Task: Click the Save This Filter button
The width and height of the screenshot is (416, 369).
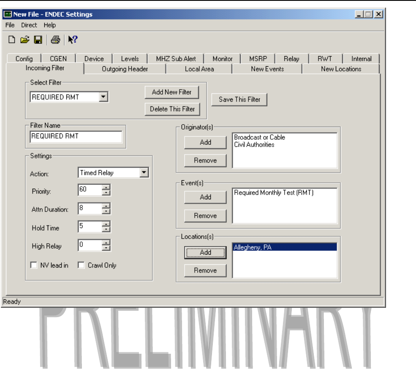Action: point(239,100)
